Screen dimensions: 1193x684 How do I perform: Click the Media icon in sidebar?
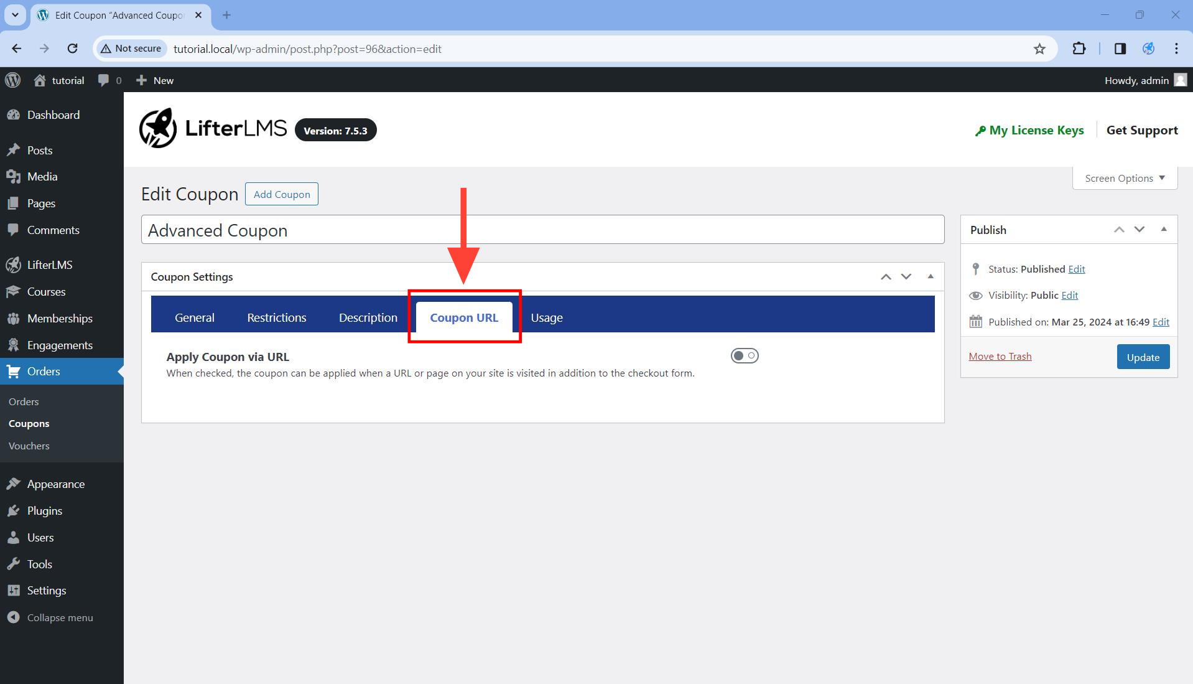tap(13, 177)
